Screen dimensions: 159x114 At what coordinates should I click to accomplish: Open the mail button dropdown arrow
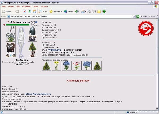pyautogui.click(x=86, y=11)
